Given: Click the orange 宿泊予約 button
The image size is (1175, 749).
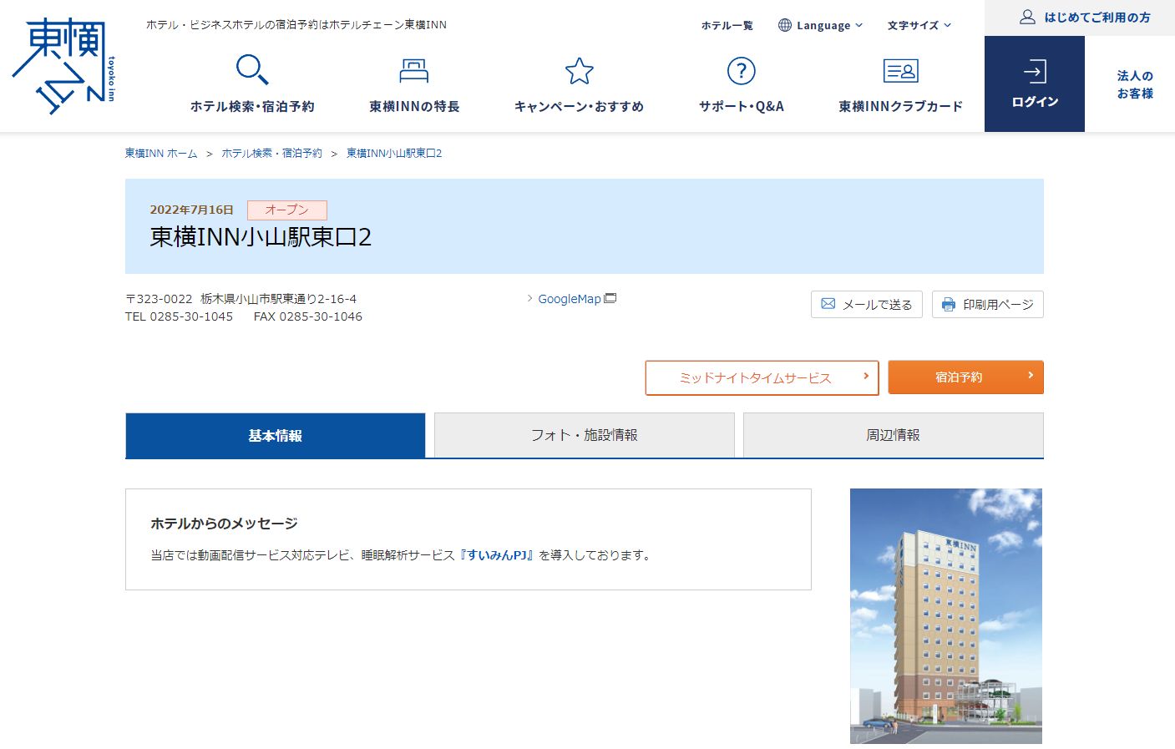Looking at the screenshot, I should 965,377.
